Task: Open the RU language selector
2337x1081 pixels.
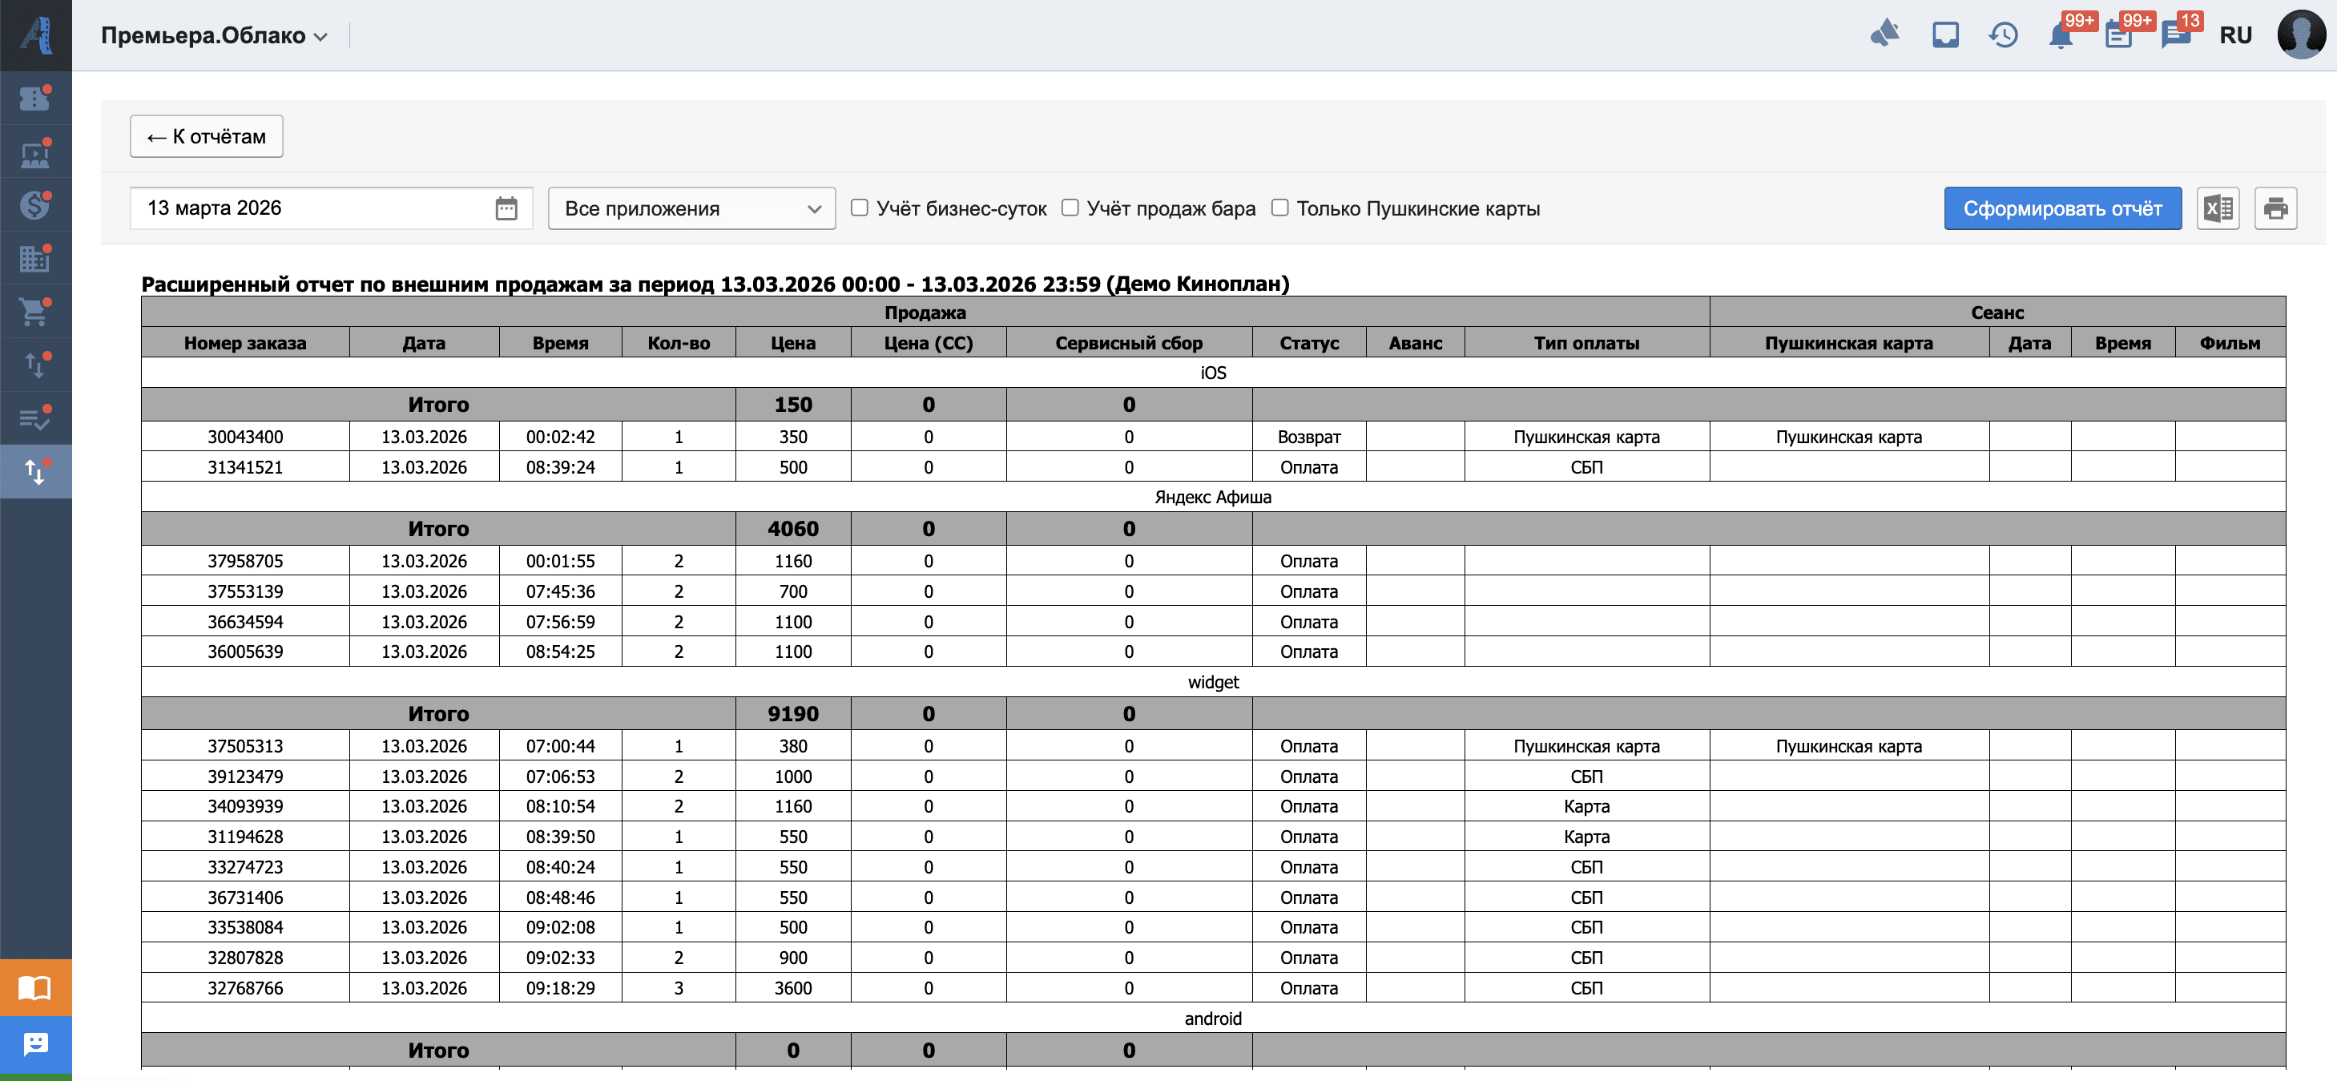Action: [x=2234, y=35]
